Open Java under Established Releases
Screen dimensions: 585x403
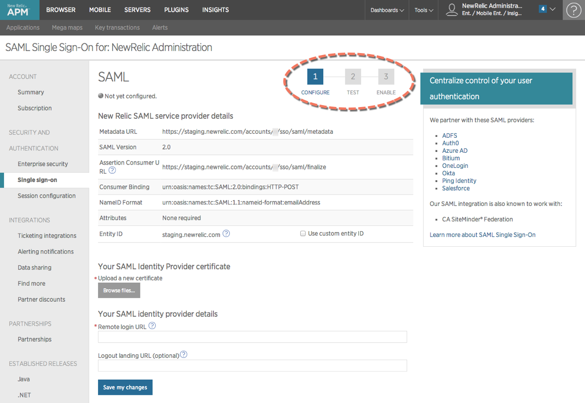[24, 379]
